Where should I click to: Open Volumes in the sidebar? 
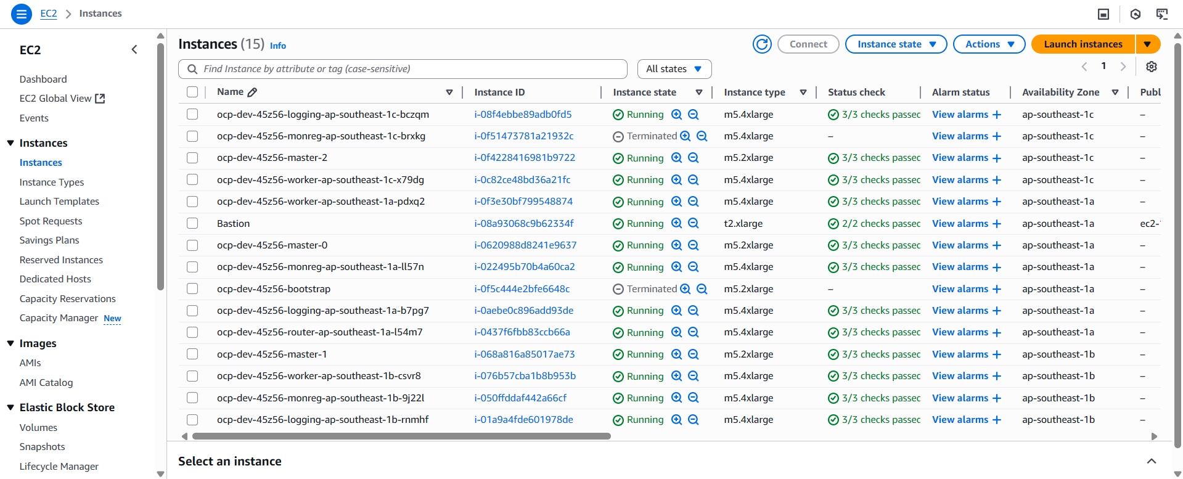38,428
